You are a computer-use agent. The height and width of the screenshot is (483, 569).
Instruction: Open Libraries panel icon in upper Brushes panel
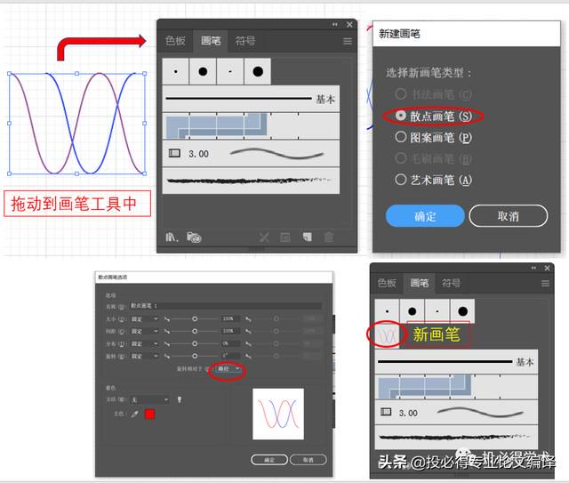coord(194,237)
